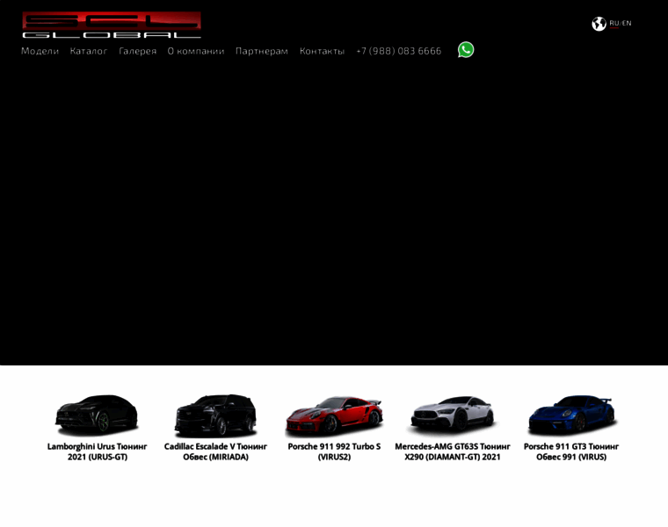Select the black Lamborghini Urus image
Screen dimensions: 668x527
coord(97,415)
